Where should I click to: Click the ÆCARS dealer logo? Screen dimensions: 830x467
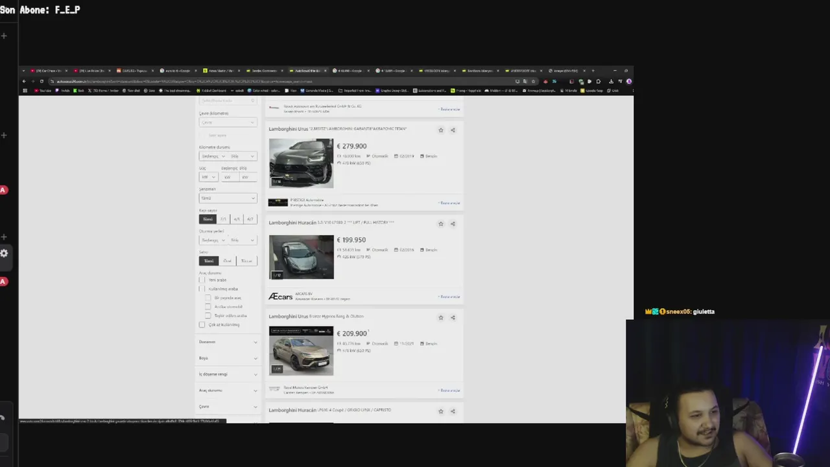point(280,296)
